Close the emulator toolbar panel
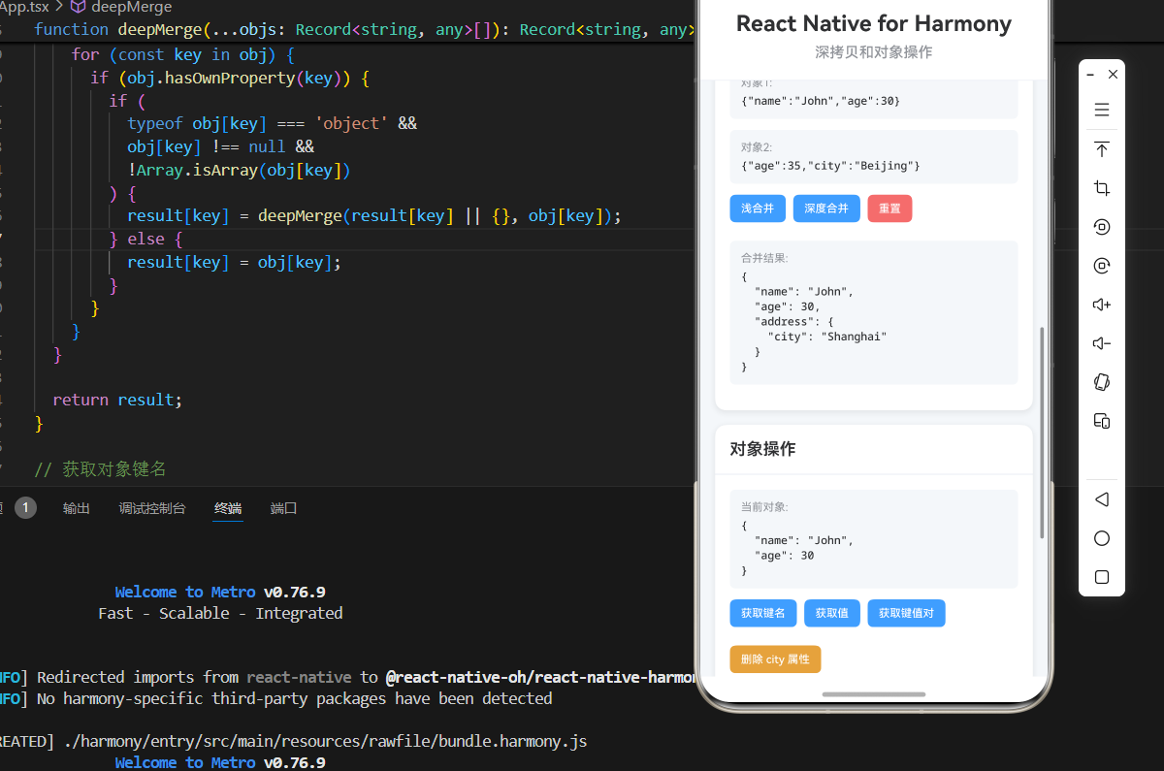Image resolution: width=1164 pixels, height=771 pixels. pos(1113,74)
